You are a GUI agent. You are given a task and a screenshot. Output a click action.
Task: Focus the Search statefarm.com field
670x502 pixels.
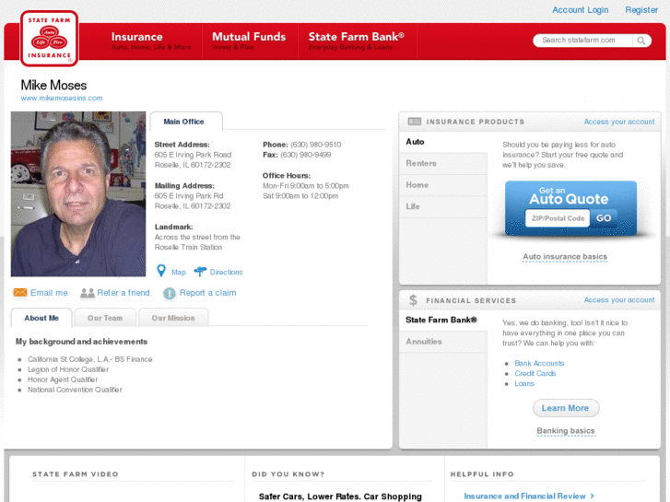(x=583, y=41)
